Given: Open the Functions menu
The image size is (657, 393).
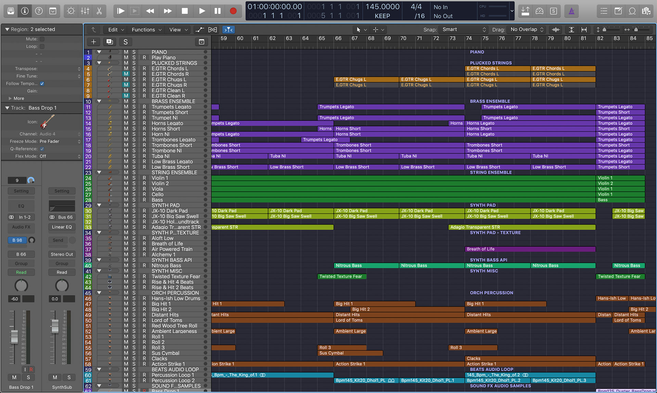Looking at the screenshot, I should pyautogui.click(x=145, y=29).
